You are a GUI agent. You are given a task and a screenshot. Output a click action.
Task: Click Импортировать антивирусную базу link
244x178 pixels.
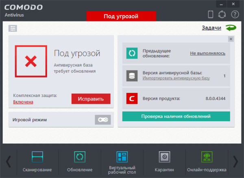176,78
